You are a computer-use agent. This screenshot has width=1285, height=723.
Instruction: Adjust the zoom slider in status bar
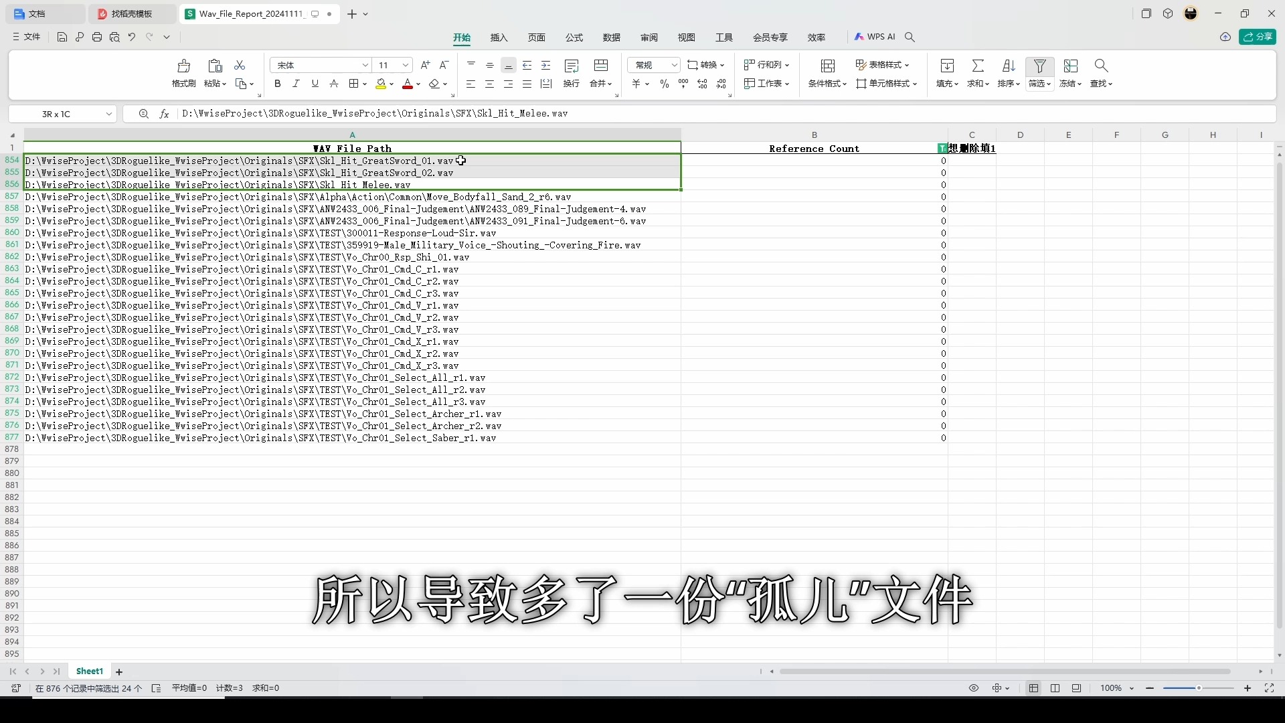click(1199, 688)
